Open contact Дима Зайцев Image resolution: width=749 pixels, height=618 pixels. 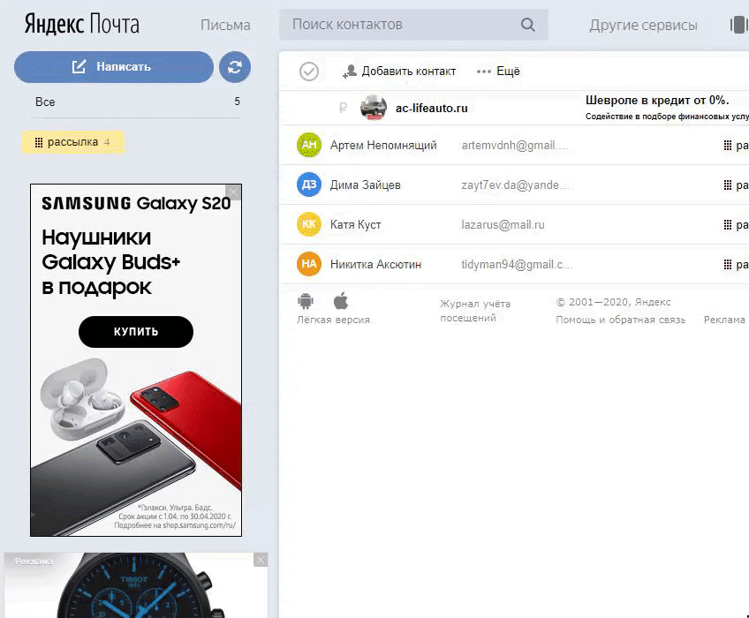pos(365,185)
